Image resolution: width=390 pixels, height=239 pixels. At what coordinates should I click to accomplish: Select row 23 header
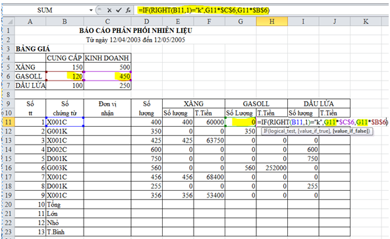coord(8,232)
